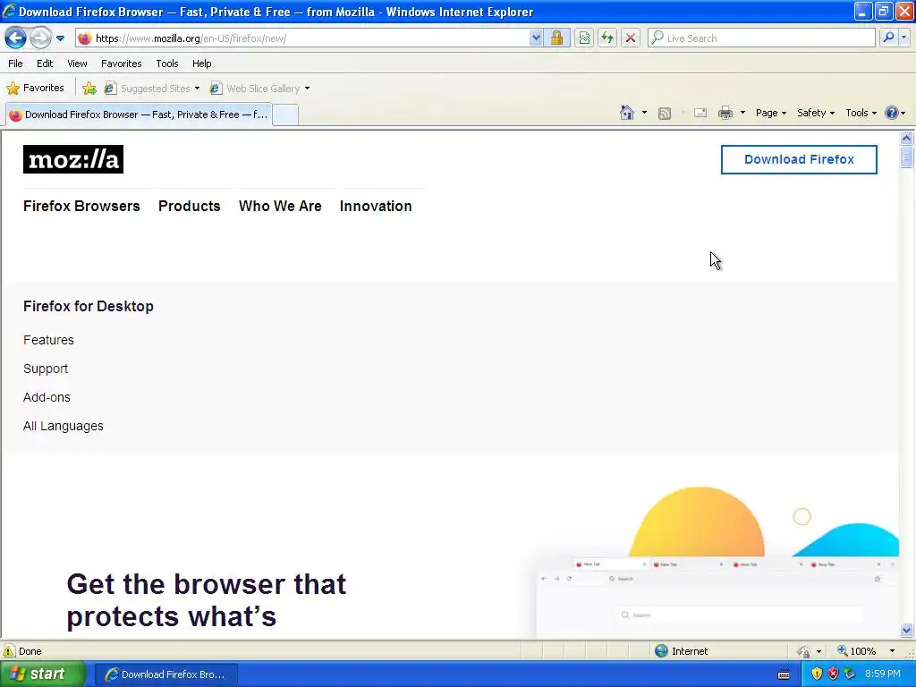The height and width of the screenshot is (687, 916).
Task: Open the Safety command menu
Action: (816, 113)
